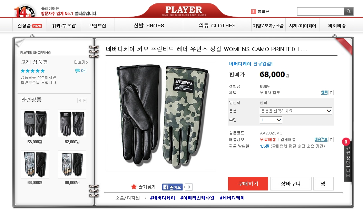This screenshot has height=215, width=363.
Task: Open the 의류 CLOTHES menu
Action: tap(217, 26)
